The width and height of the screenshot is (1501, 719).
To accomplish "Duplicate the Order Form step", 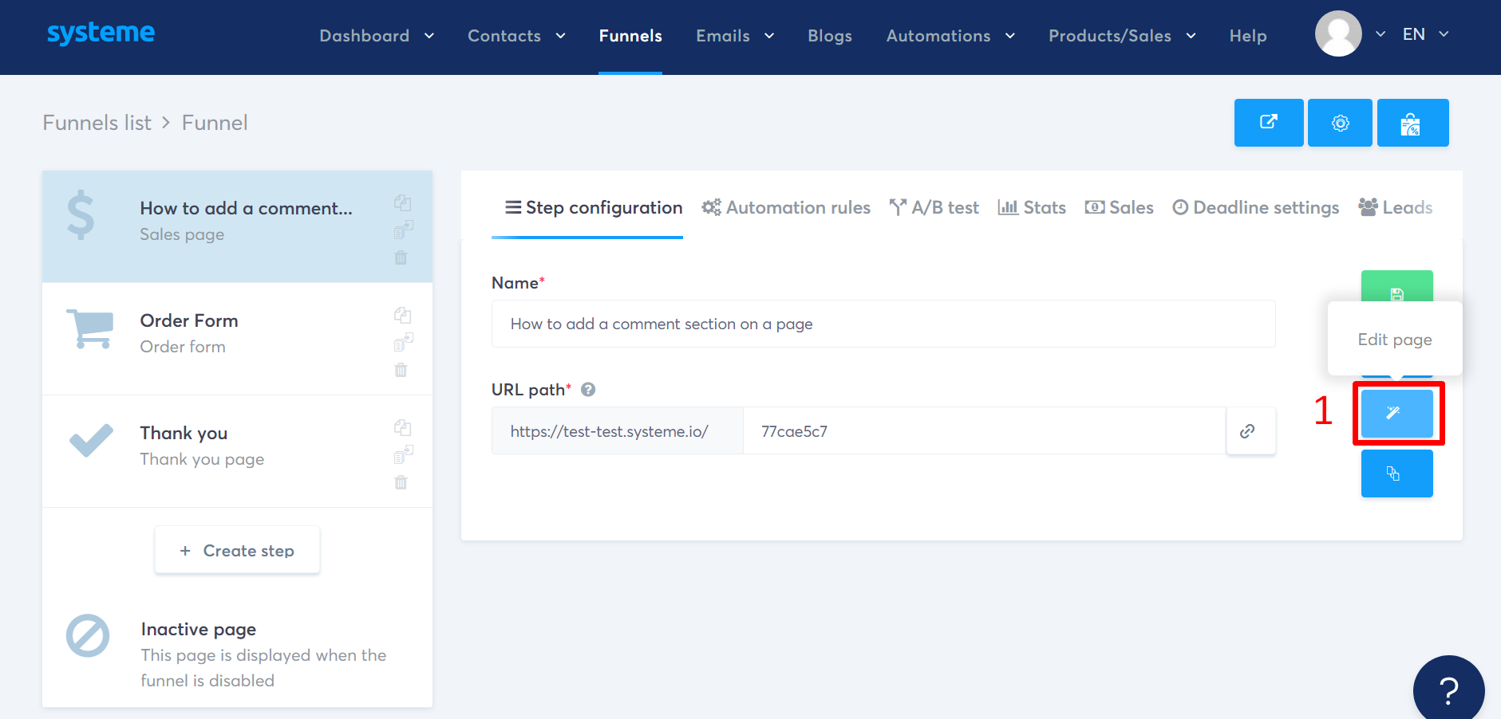I will 402,315.
